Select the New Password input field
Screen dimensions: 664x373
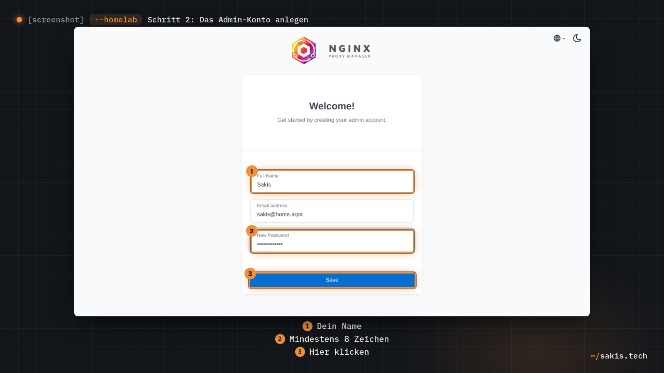pos(332,241)
